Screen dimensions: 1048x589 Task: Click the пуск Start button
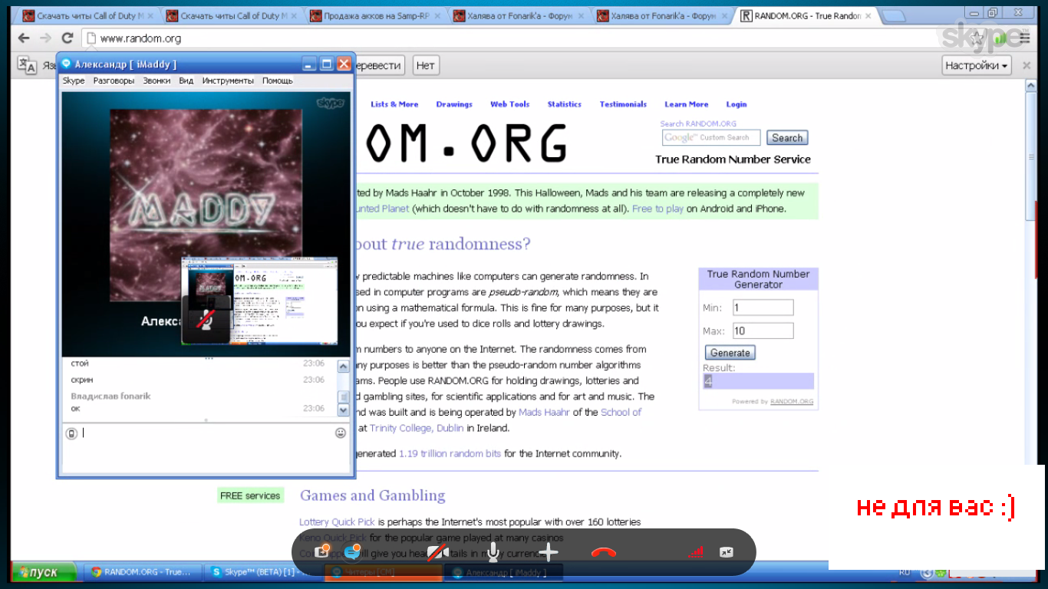[44, 572]
